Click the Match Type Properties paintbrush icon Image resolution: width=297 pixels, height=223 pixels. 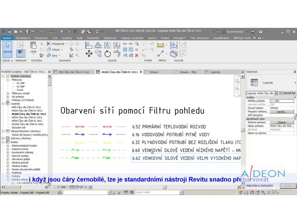click(x=42, y=55)
